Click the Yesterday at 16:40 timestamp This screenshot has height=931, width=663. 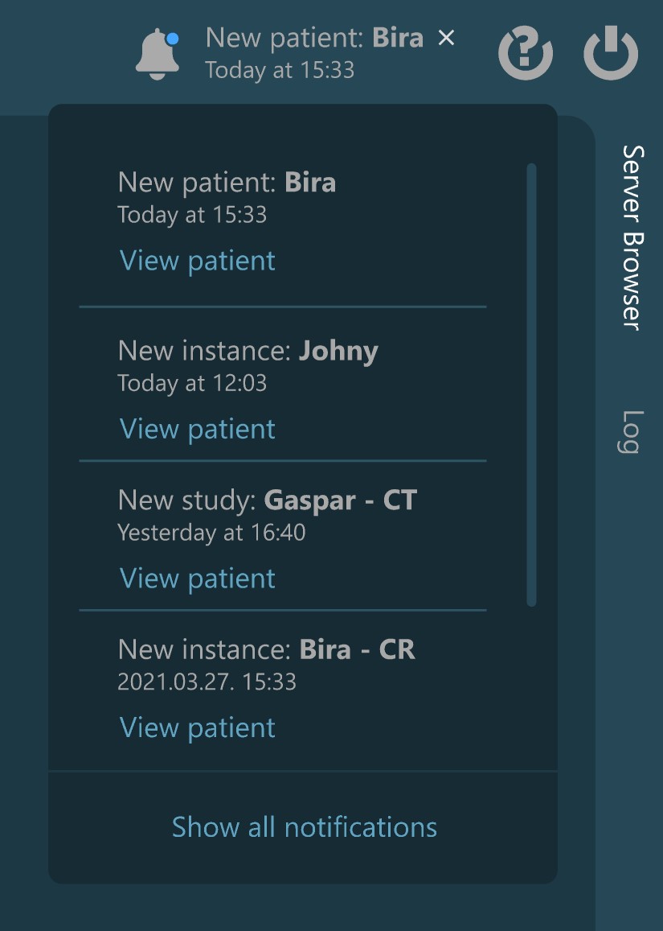[x=211, y=533]
